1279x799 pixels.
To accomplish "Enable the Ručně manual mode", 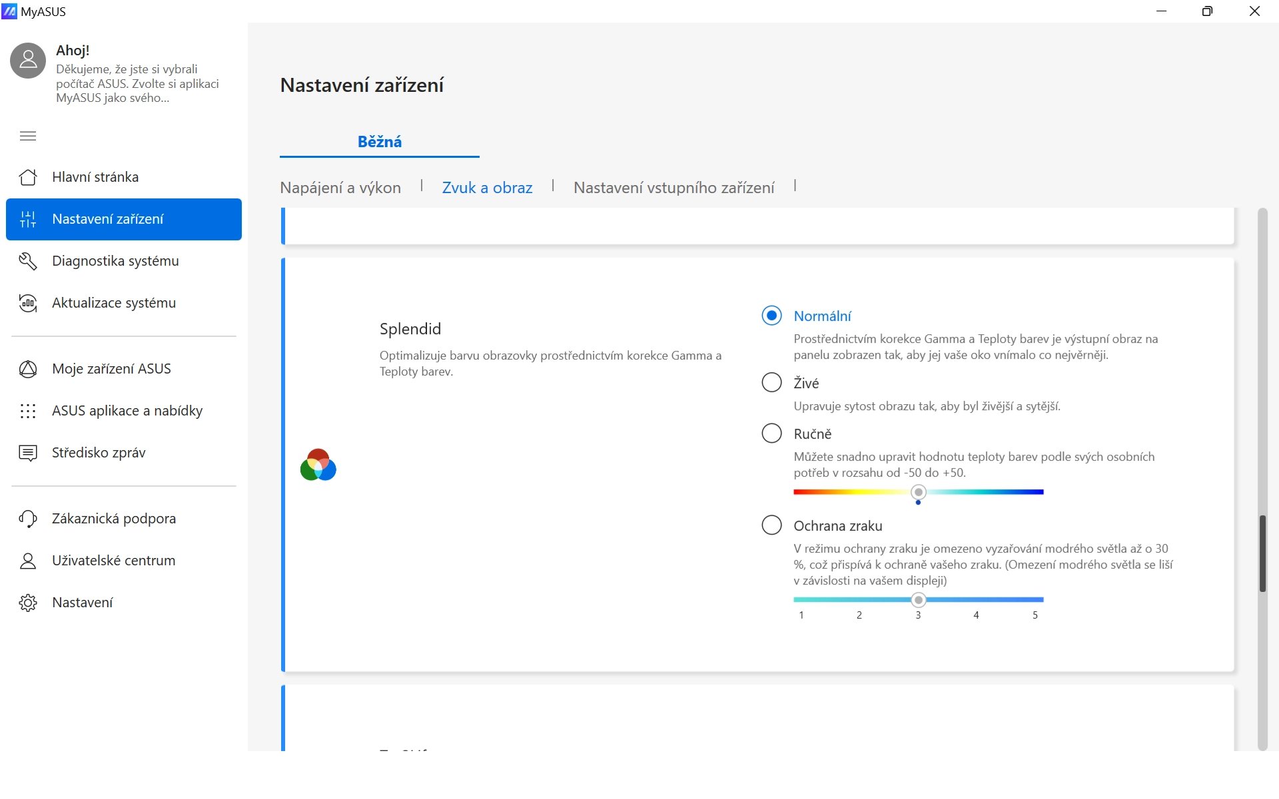I will click(771, 433).
